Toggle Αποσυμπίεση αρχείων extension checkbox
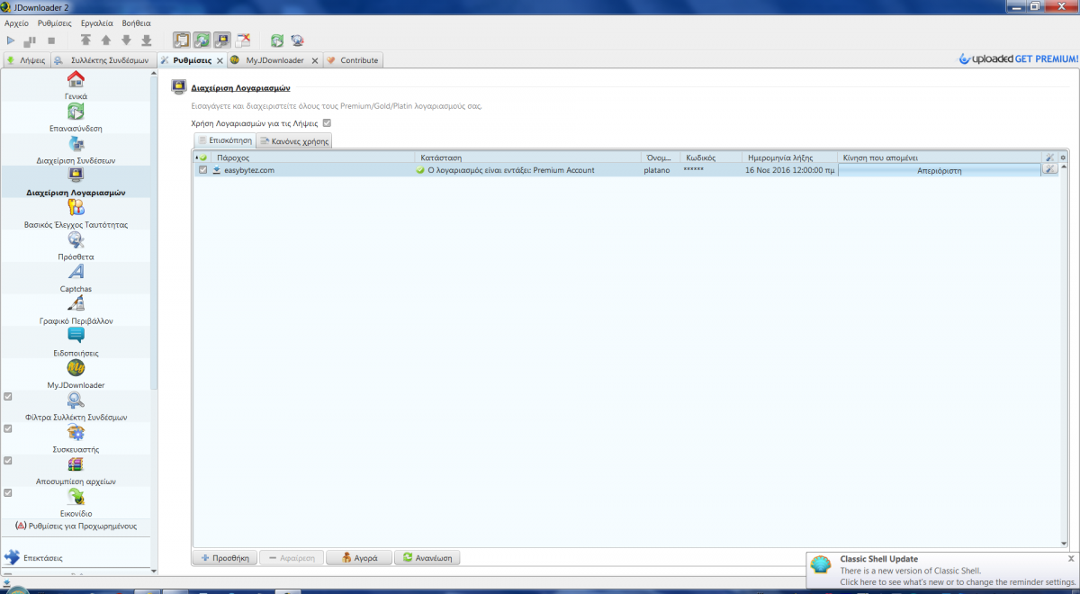 tap(8, 461)
